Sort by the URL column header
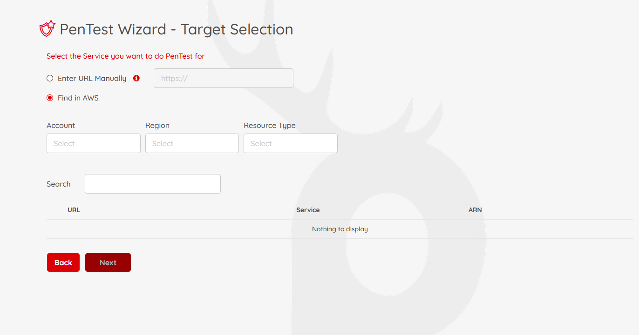The image size is (639, 335). click(74, 210)
